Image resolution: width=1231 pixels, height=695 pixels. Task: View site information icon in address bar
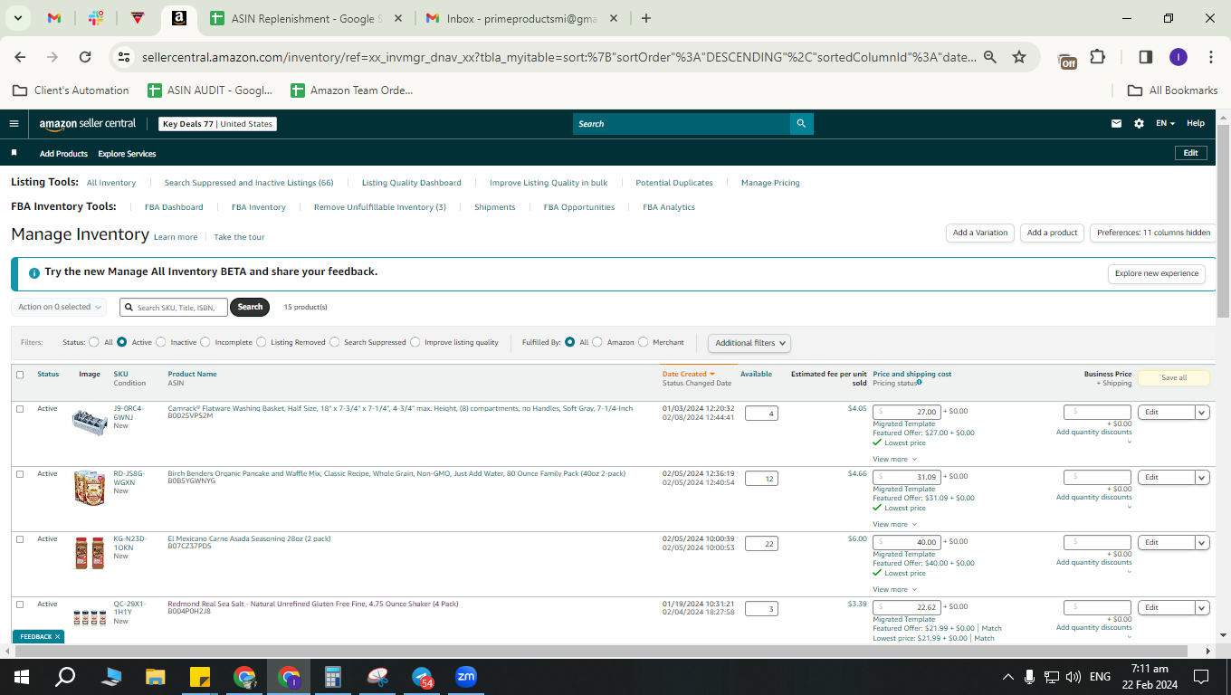click(x=124, y=57)
